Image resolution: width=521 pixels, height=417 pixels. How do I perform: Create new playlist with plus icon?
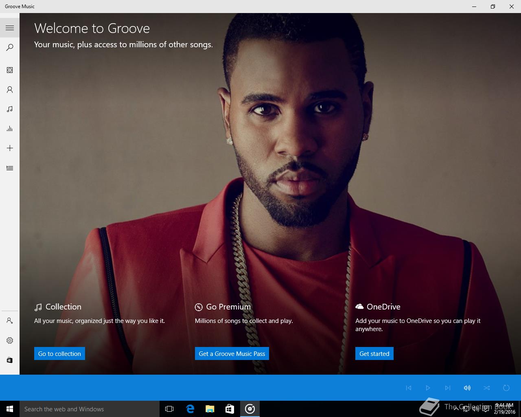[10, 148]
